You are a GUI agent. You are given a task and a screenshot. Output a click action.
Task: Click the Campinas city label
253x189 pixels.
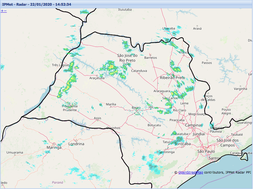click(x=193, y=125)
